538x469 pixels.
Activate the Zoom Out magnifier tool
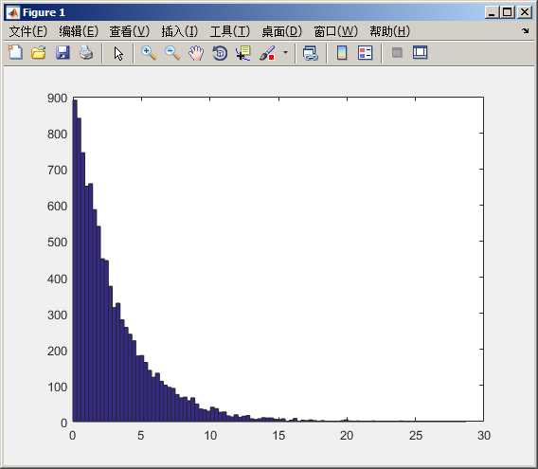[172, 53]
